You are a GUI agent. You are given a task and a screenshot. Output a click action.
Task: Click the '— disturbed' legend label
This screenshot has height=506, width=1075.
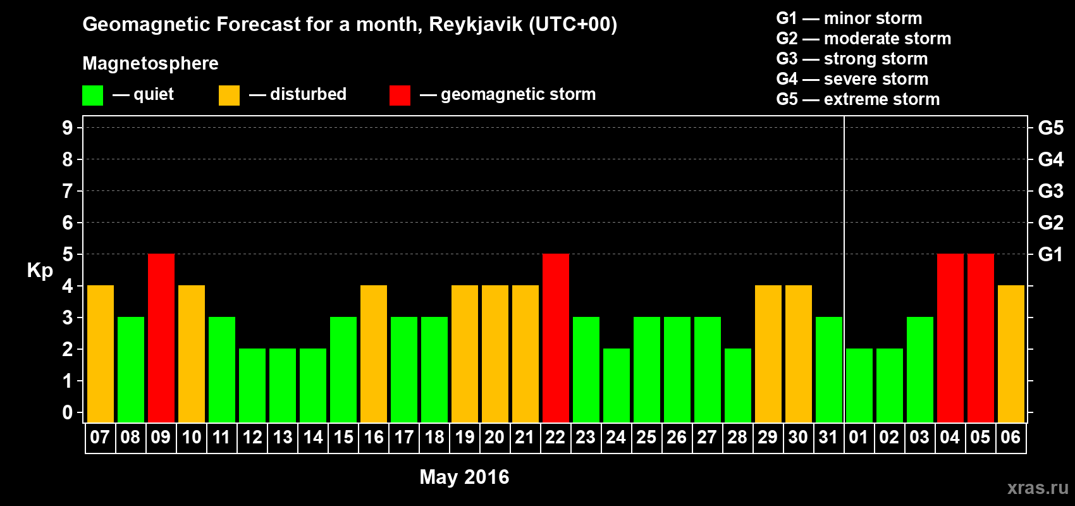298,94
